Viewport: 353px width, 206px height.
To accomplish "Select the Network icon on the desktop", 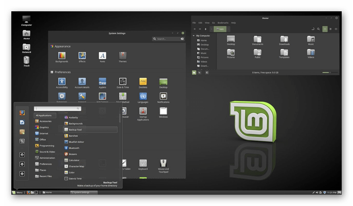I will (26, 48).
